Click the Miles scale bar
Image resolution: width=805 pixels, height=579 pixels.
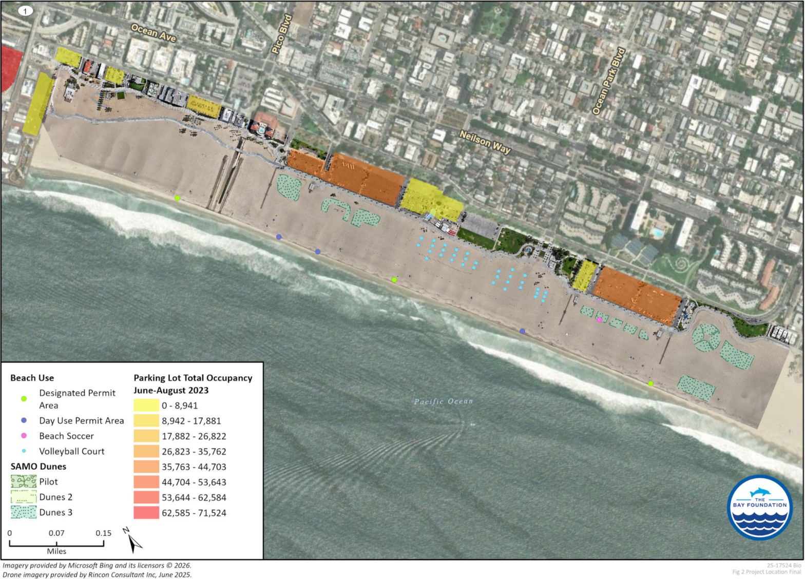point(56,543)
